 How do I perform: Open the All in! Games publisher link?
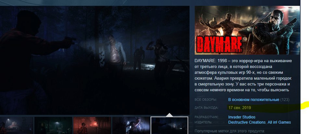(x=279, y=122)
